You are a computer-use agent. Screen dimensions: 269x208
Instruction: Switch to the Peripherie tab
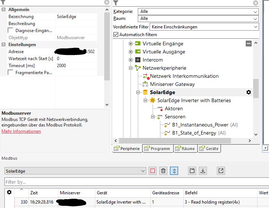127,148
